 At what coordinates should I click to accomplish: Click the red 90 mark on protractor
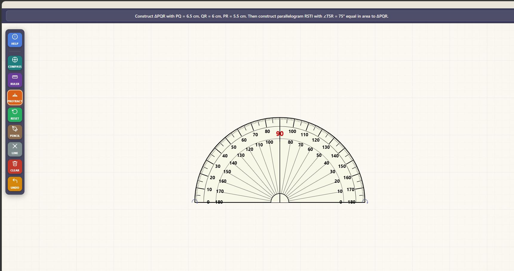[x=280, y=134]
